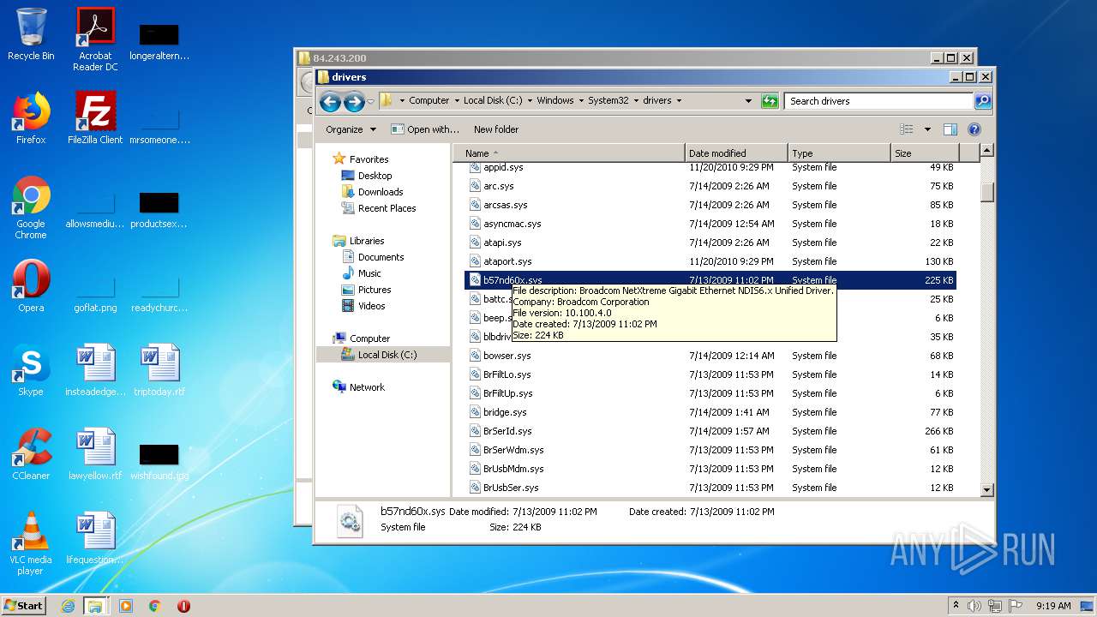1097x617 pixels.
Task: Click Local Disk (C:) in the breadcrumb
Action: click(493, 100)
